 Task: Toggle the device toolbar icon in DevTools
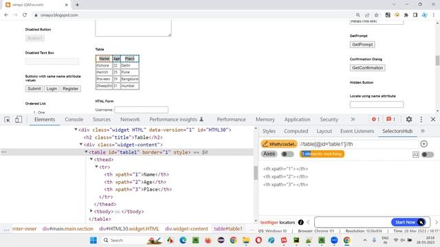click(19, 119)
